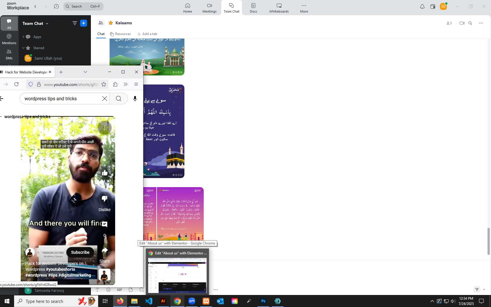Open mosque image in Kalaams chat
Viewport: 491px width, 307px height.
(147, 57)
